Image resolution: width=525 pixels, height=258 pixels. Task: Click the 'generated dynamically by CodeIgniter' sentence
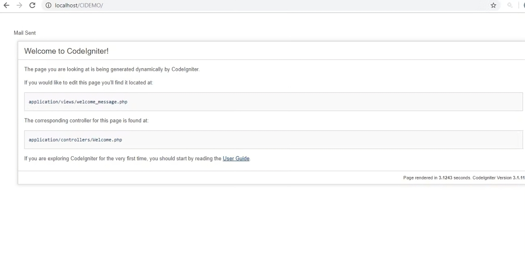click(112, 69)
